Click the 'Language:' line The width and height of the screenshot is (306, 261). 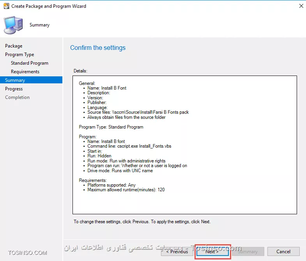click(97, 108)
